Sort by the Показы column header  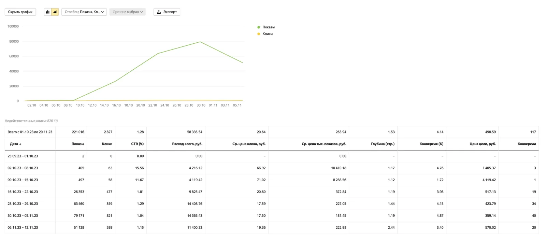(x=78, y=144)
